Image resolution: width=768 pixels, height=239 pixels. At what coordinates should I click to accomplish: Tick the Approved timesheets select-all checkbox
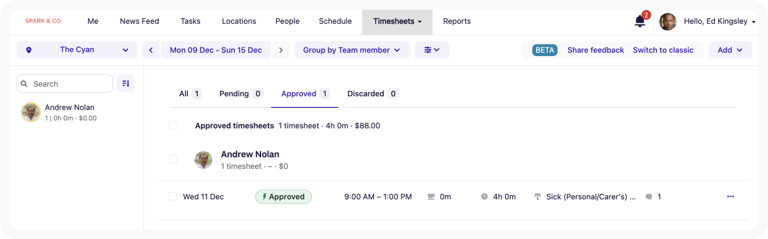click(x=173, y=125)
